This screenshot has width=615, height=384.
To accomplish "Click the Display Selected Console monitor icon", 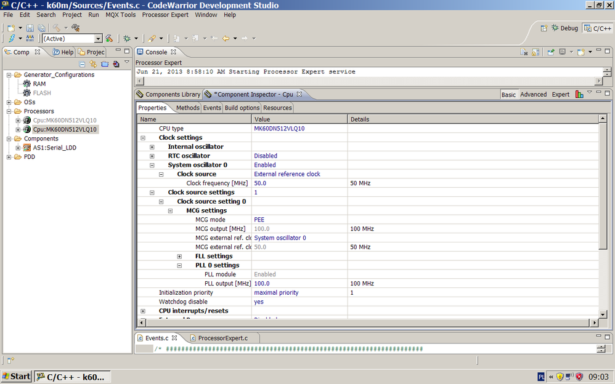I will click(x=563, y=52).
